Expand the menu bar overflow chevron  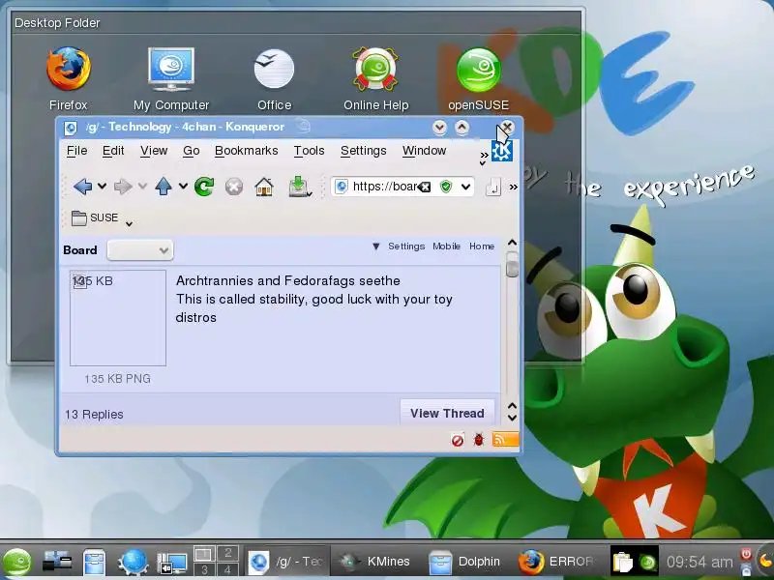[484, 157]
